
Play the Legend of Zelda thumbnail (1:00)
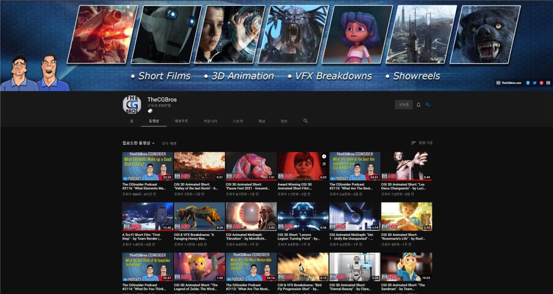200,267
